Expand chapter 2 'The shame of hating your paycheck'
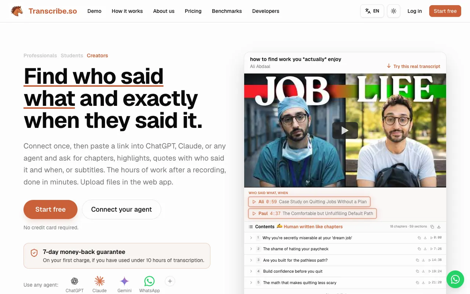This screenshot has width=470, height=294. coord(251,249)
